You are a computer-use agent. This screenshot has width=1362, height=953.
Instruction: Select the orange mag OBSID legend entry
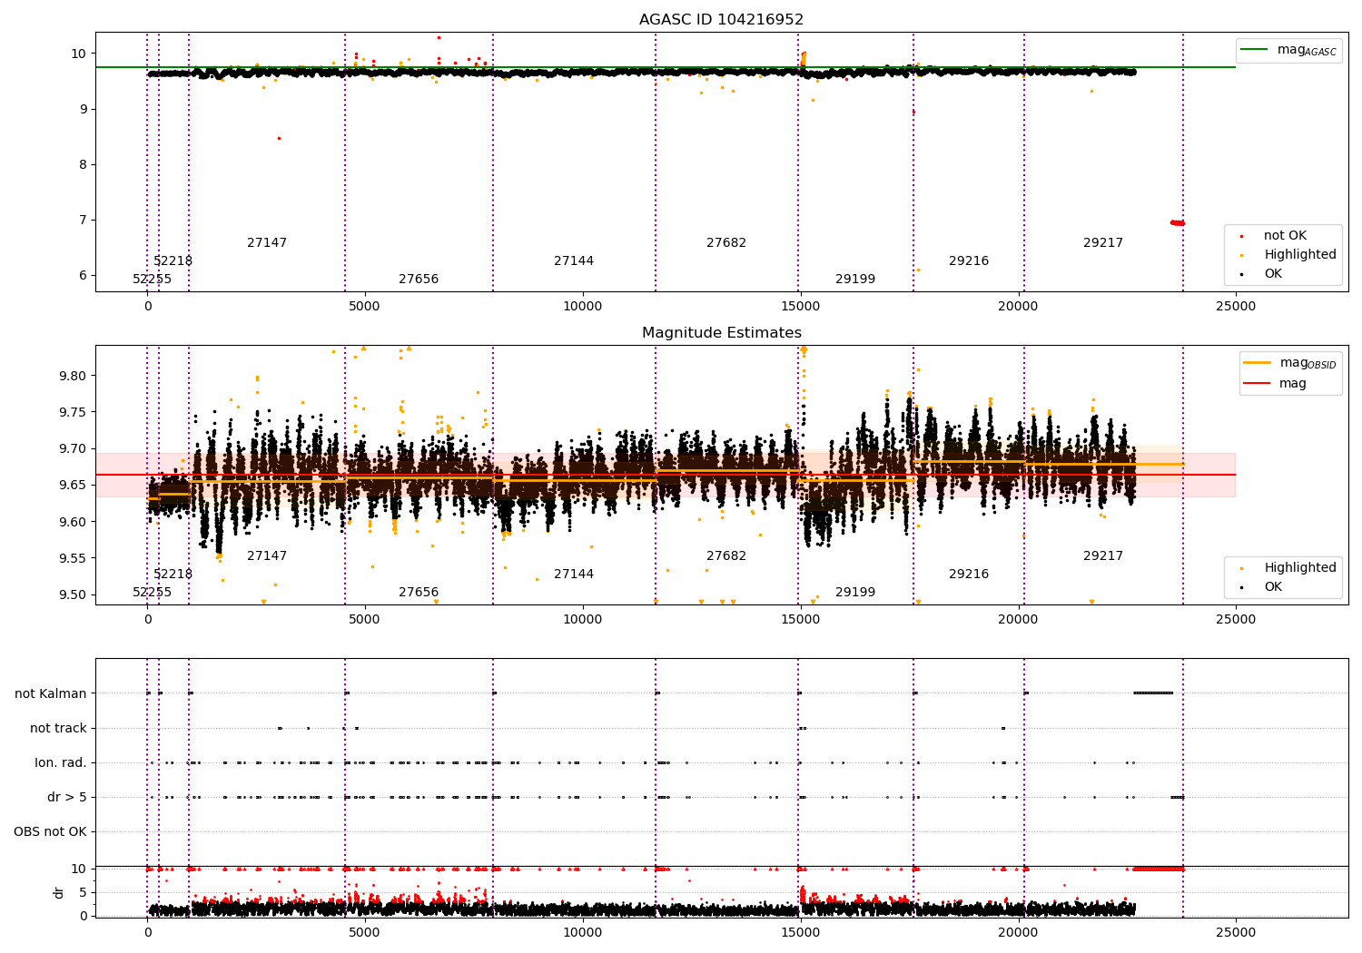[x=1290, y=363]
